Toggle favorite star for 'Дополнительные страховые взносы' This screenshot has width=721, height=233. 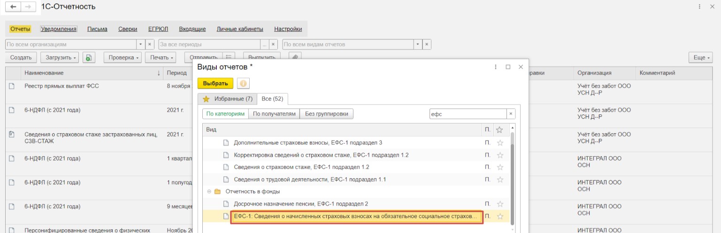point(499,143)
